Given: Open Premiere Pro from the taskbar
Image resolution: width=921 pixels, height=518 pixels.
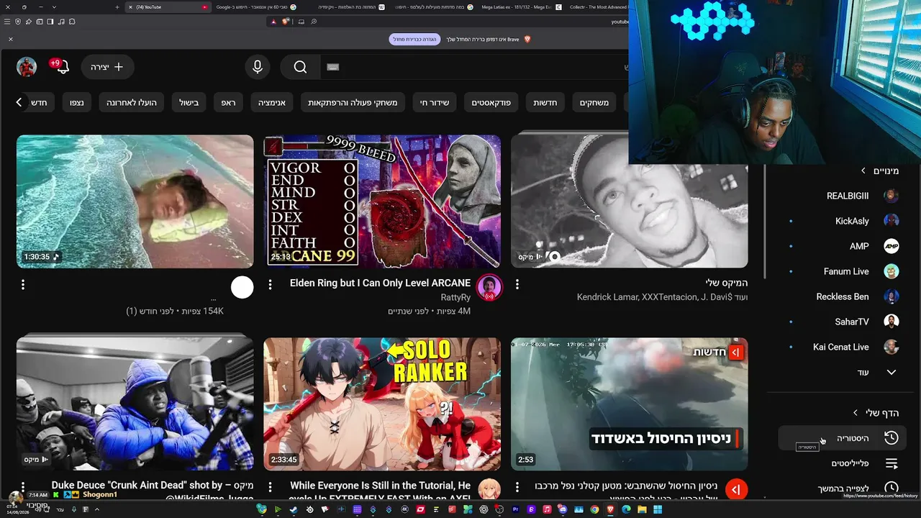Looking at the screenshot, I should point(515,509).
